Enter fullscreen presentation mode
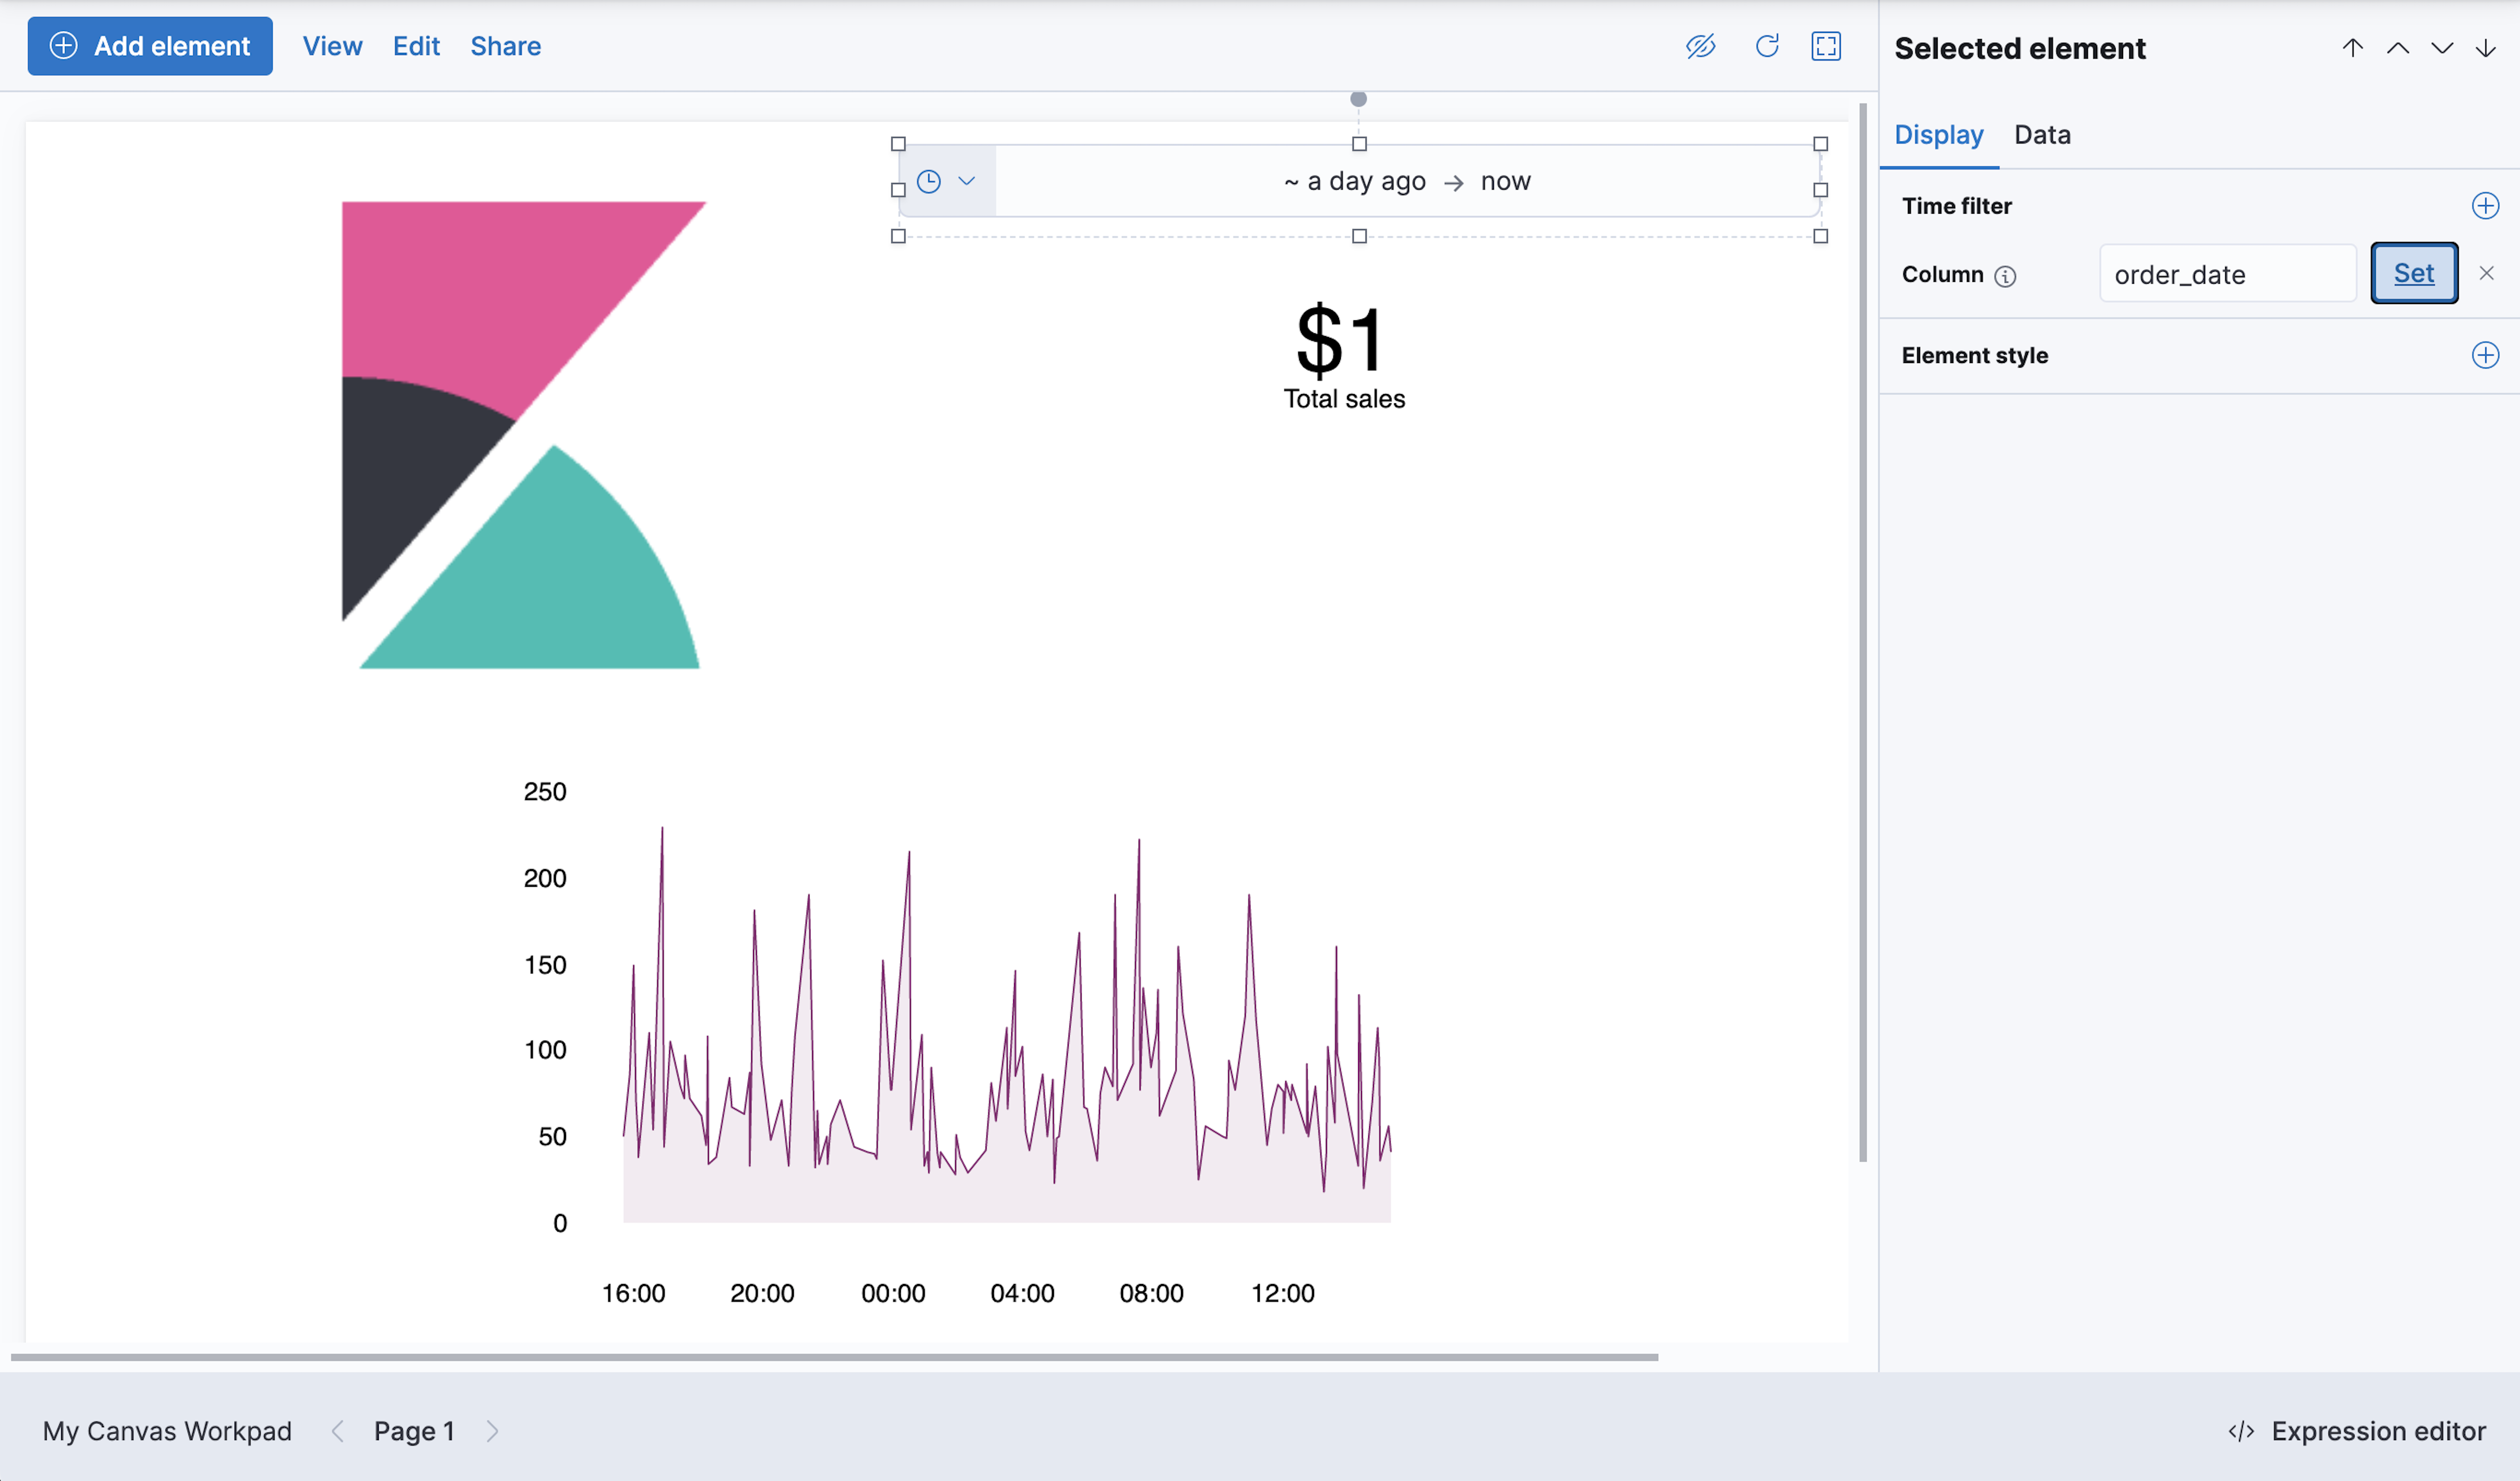Screen dimensions: 2520x1481 [x=1826, y=46]
